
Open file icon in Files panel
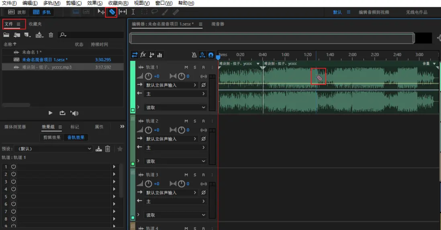point(6,35)
